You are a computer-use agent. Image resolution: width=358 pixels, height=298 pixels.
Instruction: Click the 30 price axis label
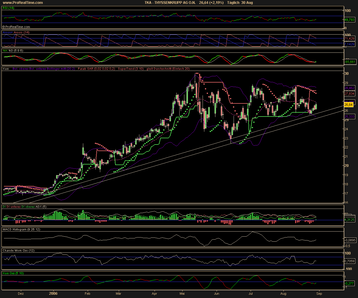pos(346,73)
